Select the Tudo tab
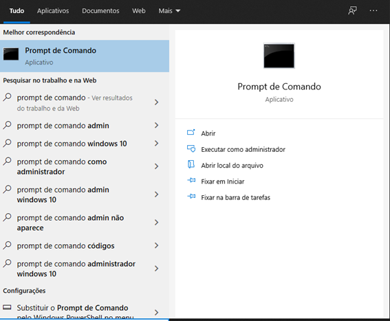Viewport: 390px width, 321px height. tap(17, 11)
